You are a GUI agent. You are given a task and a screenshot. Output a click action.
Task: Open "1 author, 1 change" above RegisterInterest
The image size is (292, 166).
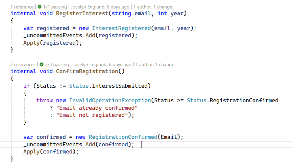click(152, 7)
